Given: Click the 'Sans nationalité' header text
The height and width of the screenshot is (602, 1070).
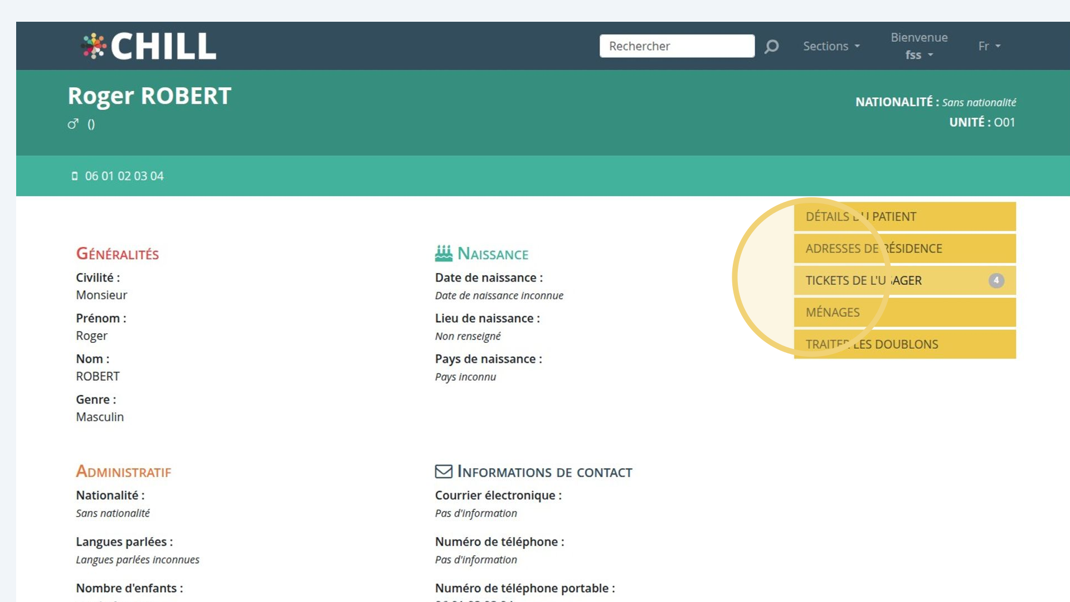Looking at the screenshot, I should pos(979,103).
